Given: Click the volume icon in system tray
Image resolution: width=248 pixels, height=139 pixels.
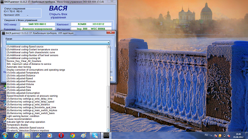Looking at the screenshot, I should click(229, 135).
